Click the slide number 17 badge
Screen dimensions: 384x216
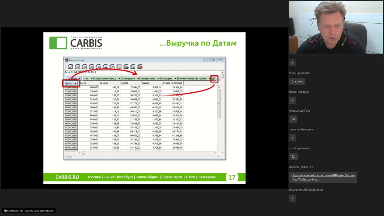[232, 177]
